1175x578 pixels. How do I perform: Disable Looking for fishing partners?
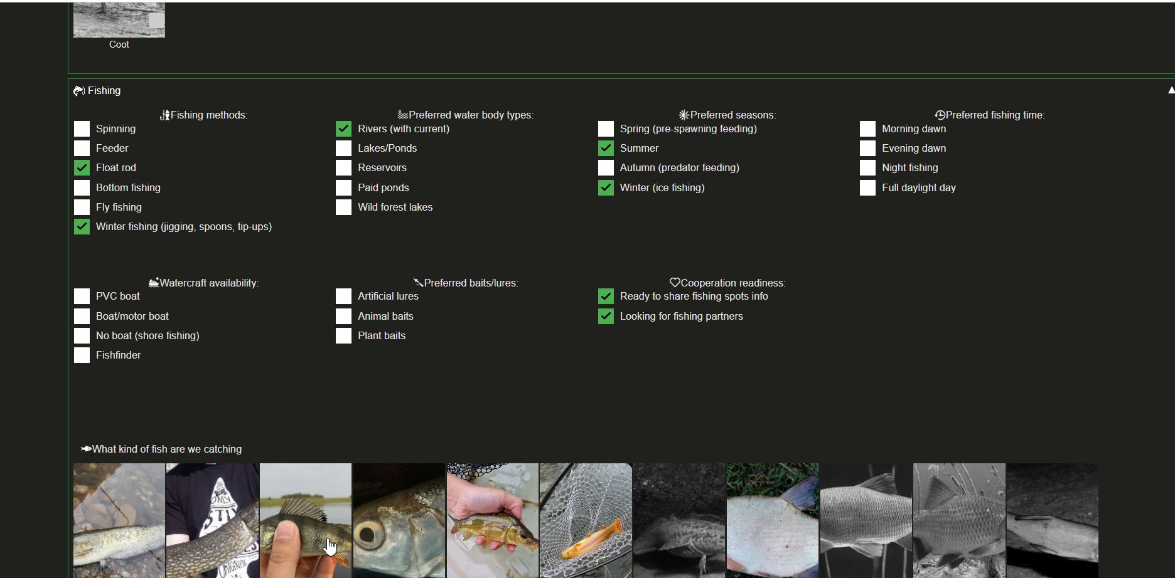606,317
